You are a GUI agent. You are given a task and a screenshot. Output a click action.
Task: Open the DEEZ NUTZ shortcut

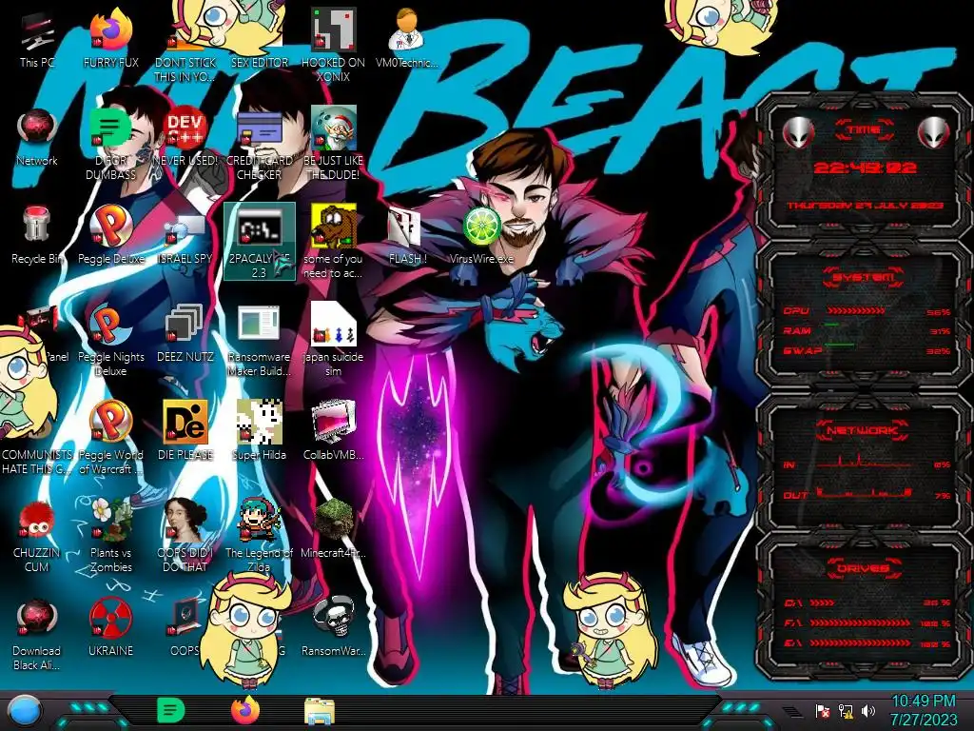[x=185, y=333]
